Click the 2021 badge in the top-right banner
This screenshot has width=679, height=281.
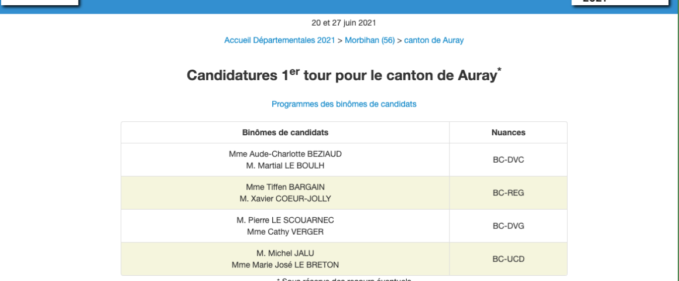point(619,3)
